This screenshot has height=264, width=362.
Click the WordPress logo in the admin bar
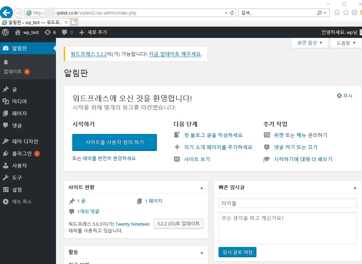tap(5, 32)
